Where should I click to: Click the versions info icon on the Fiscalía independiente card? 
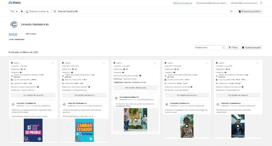[x=242, y=87]
